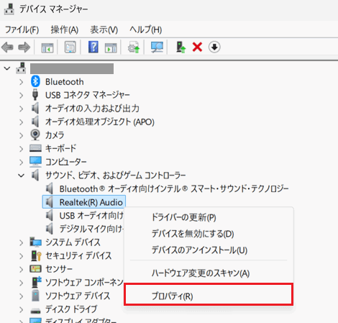Expand the ディスク ドライブ category

(22, 310)
